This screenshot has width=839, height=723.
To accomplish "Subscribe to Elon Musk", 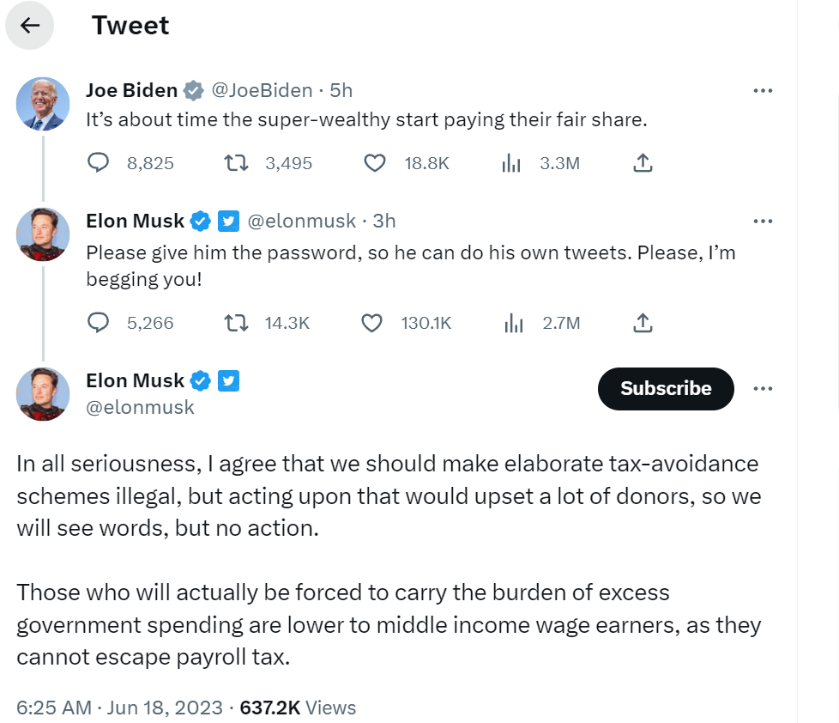I will tap(666, 388).
